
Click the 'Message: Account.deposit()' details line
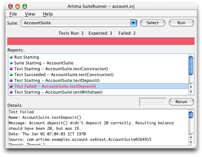(x=91, y=123)
